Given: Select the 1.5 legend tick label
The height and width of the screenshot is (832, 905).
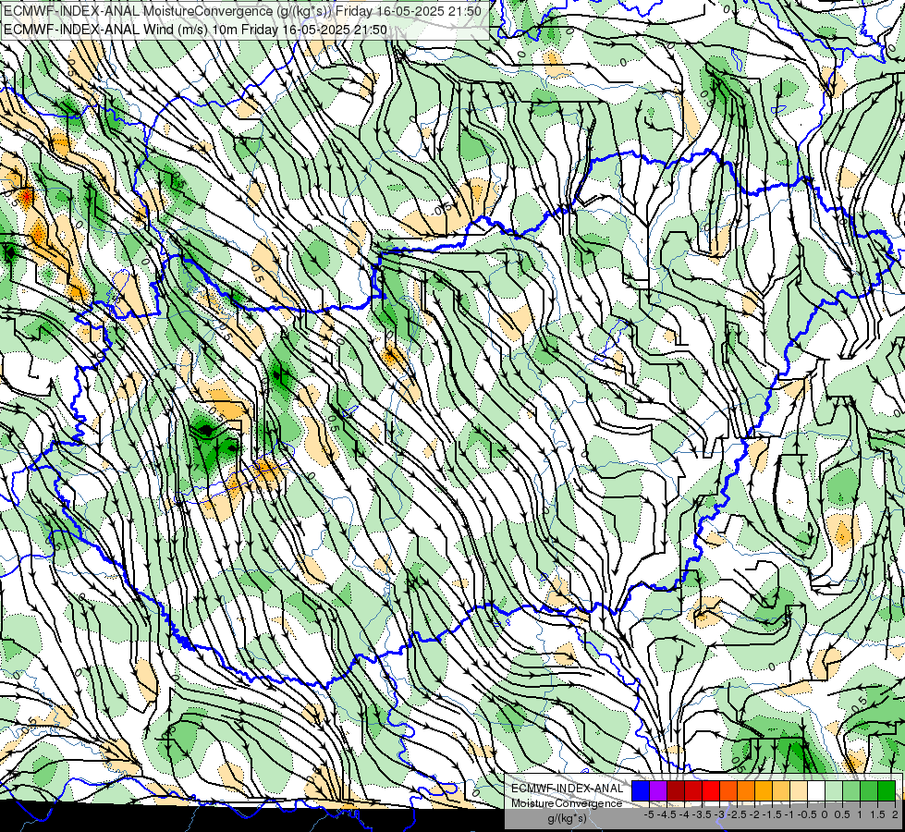Looking at the screenshot, I should pos(877,814).
